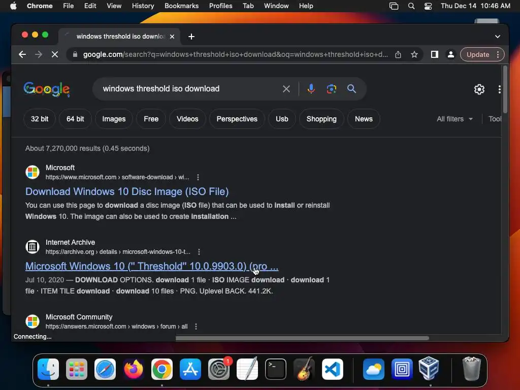Open Finder from the Dock

click(x=48, y=369)
